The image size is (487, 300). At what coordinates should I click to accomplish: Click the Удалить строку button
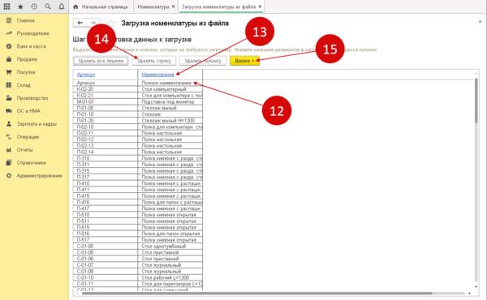(154, 61)
